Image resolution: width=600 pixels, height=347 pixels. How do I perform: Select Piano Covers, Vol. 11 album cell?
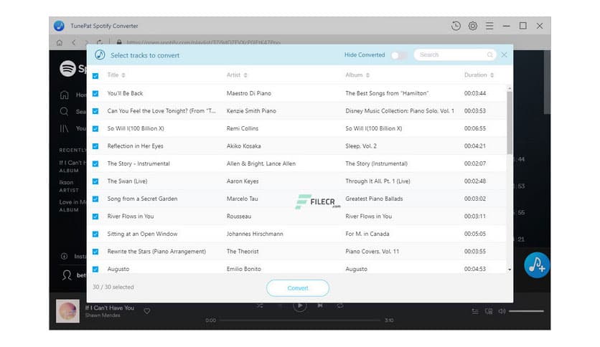pos(372,252)
